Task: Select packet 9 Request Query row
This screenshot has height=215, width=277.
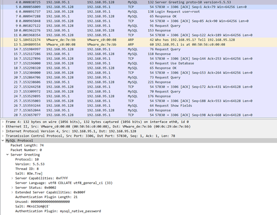Action: (138, 26)
